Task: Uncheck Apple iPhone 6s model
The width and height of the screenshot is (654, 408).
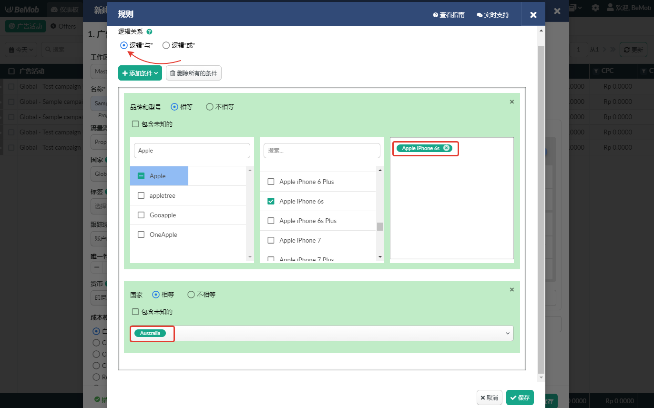Action: click(x=271, y=201)
